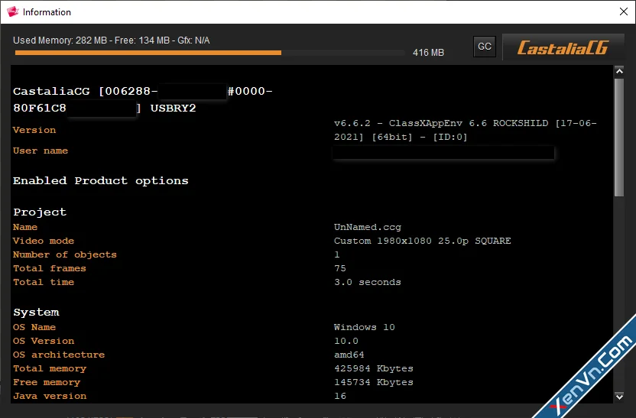Click the 'User name' label
This screenshot has height=418, width=636.
pyautogui.click(x=41, y=151)
